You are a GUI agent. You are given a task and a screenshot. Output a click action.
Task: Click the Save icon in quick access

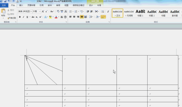(5, 1)
